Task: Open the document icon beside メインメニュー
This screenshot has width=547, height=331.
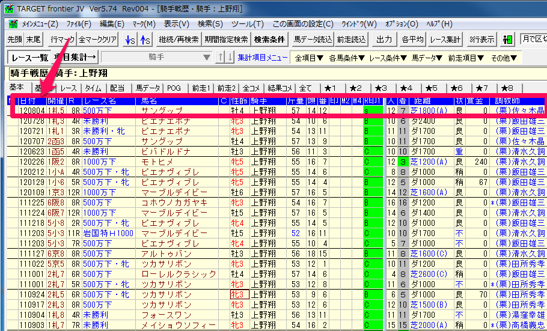Action: pyautogui.click(x=13, y=24)
